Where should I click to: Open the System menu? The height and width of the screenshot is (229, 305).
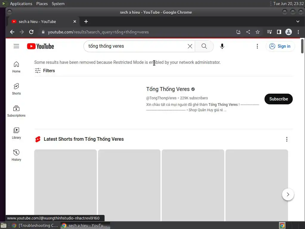[58, 4]
